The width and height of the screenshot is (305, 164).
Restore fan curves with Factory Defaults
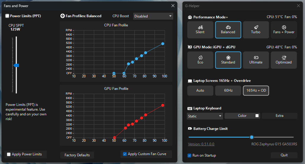coord(77,155)
